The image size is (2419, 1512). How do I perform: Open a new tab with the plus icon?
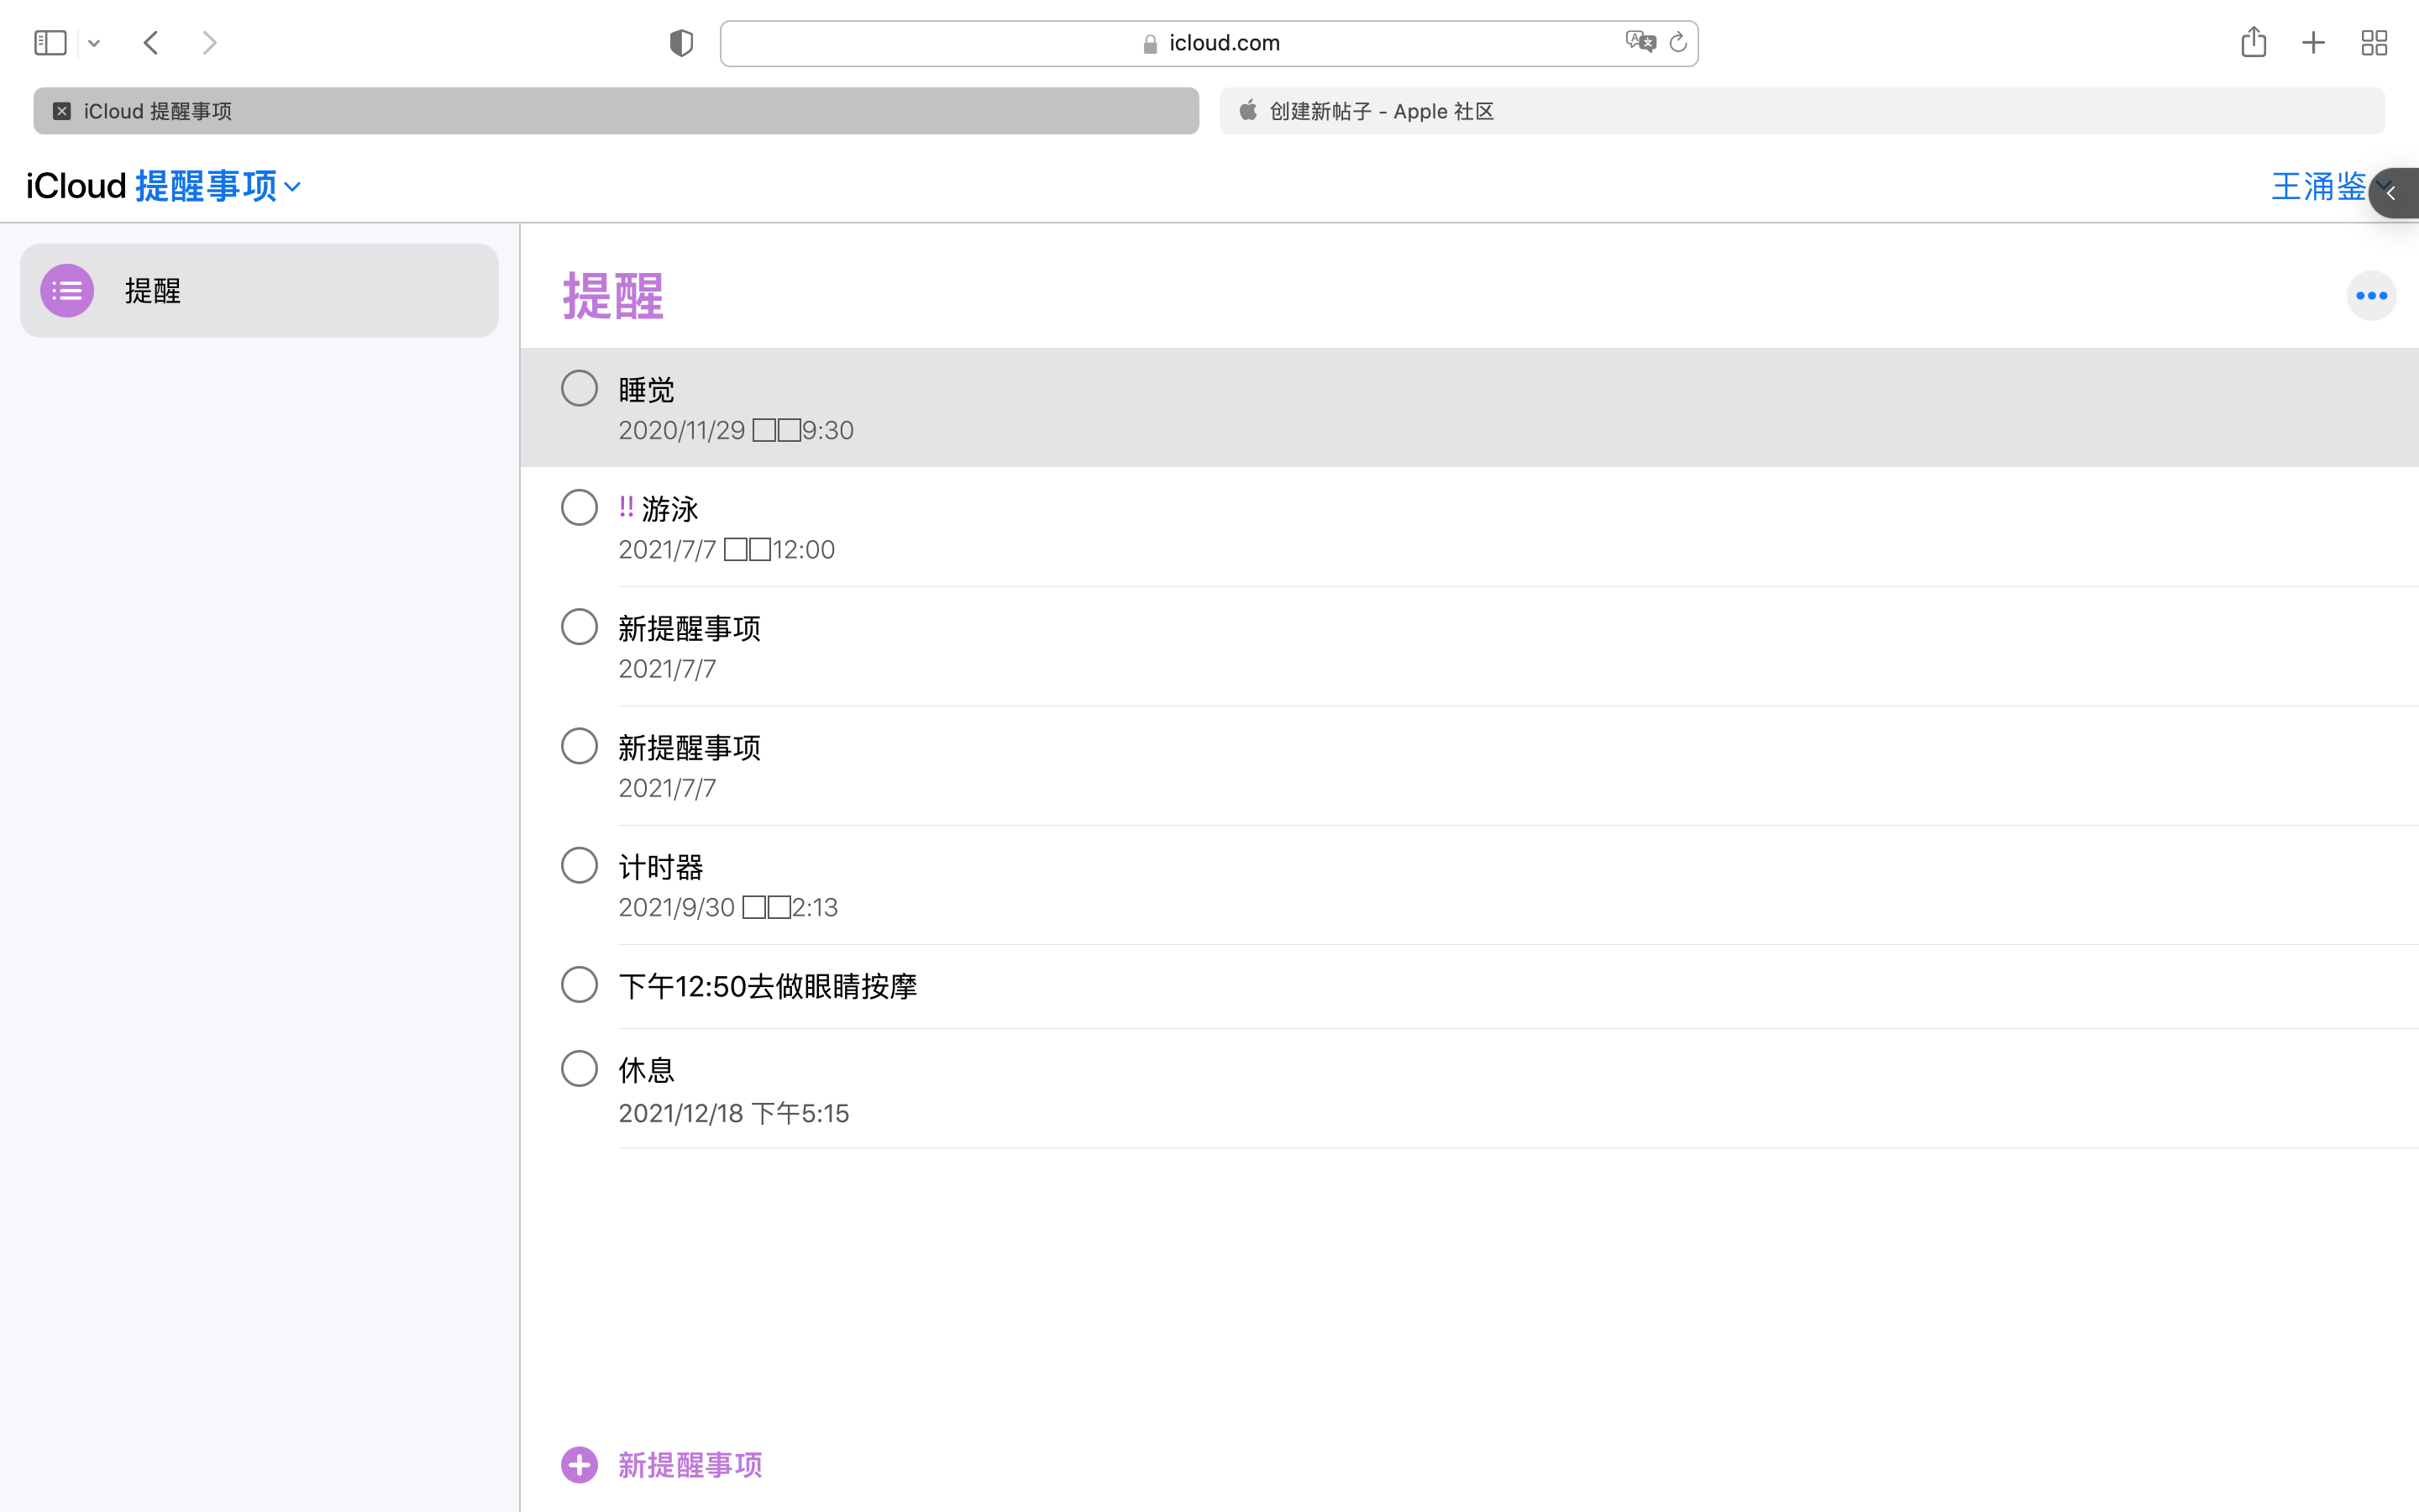[2313, 43]
